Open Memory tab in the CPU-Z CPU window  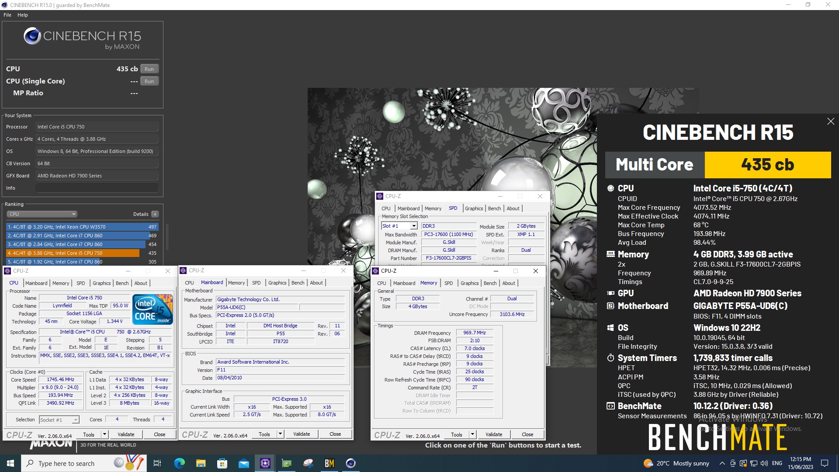click(x=61, y=283)
